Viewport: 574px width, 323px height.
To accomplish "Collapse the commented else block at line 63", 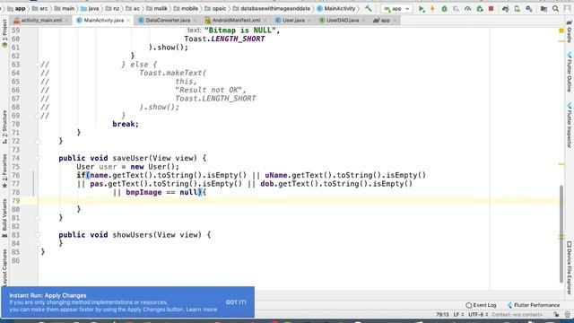I will [x=38, y=65].
